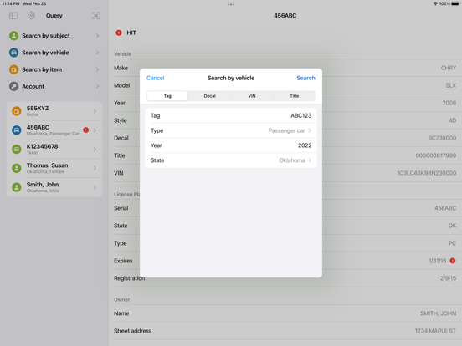Select the Tag segment tab
The height and width of the screenshot is (346, 462).
[167, 96]
